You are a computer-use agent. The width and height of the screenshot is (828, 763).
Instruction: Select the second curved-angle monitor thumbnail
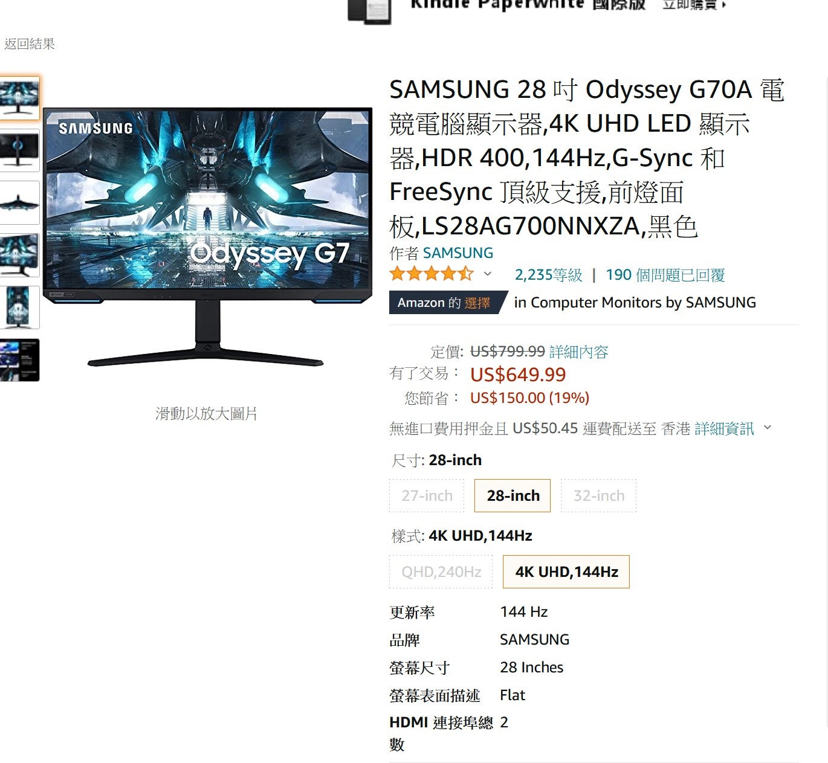click(19, 150)
